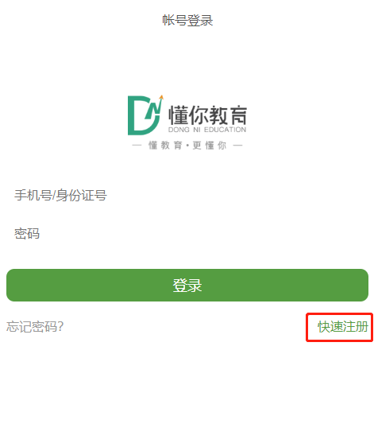Open the 快速注册 link

[x=343, y=326]
